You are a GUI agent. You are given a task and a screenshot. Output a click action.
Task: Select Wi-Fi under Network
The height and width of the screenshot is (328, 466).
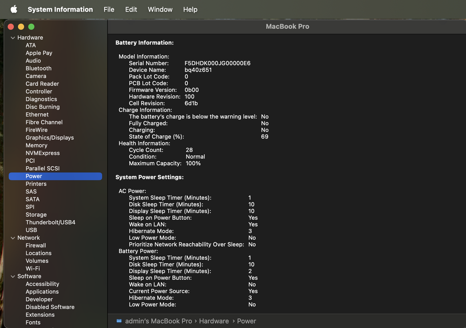coord(33,268)
